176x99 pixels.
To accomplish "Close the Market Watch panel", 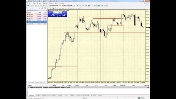I will 46,10.
